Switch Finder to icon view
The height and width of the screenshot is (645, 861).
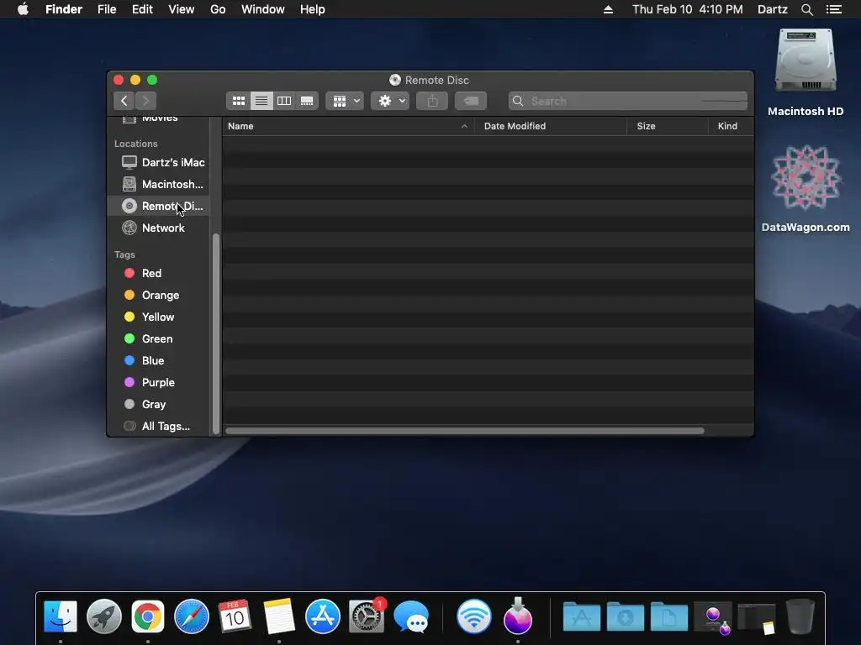point(238,101)
